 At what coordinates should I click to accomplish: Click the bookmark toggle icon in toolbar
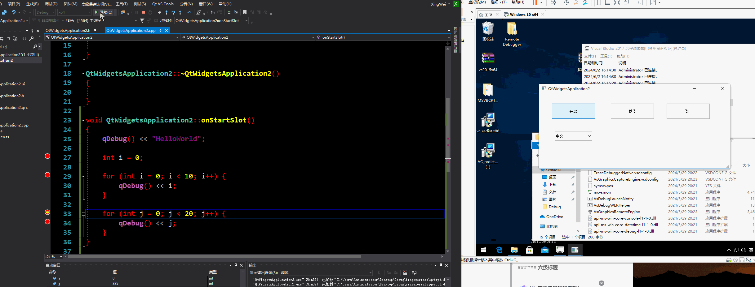point(245,12)
